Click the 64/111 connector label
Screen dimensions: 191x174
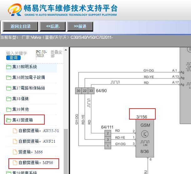[107, 127]
